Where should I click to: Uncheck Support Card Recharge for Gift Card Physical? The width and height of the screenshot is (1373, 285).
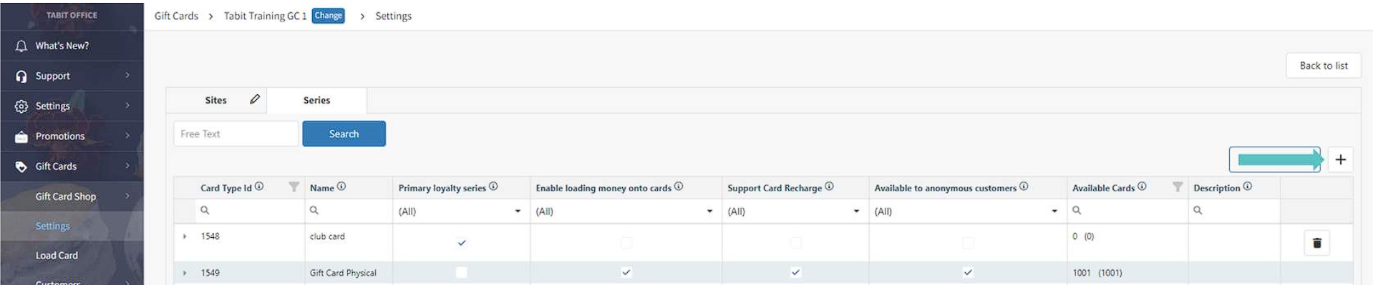coord(795,272)
